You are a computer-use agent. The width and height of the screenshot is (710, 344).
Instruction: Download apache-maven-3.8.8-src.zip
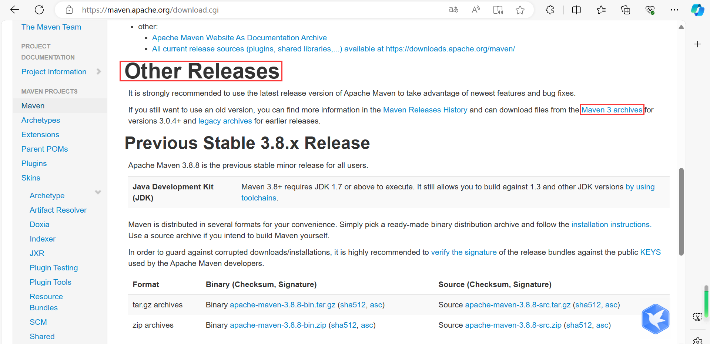pos(513,325)
